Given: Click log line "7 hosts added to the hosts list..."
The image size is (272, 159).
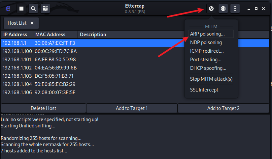Looking at the screenshot, I should 34,151.
